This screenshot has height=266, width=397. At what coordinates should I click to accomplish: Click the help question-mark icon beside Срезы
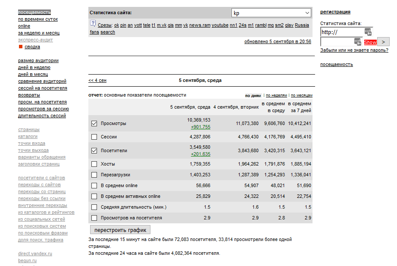93,23
